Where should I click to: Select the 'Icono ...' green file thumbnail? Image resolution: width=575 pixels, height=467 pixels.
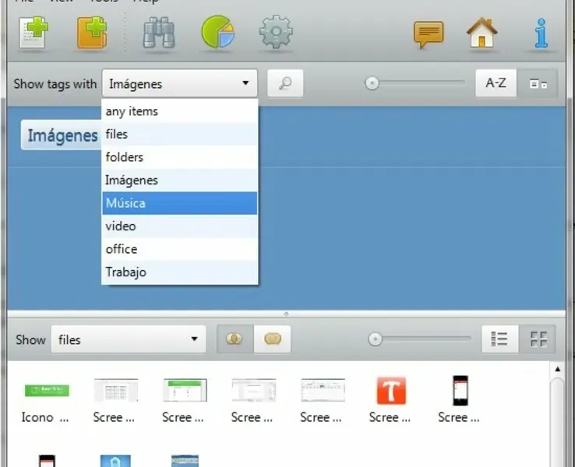pyautogui.click(x=46, y=399)
